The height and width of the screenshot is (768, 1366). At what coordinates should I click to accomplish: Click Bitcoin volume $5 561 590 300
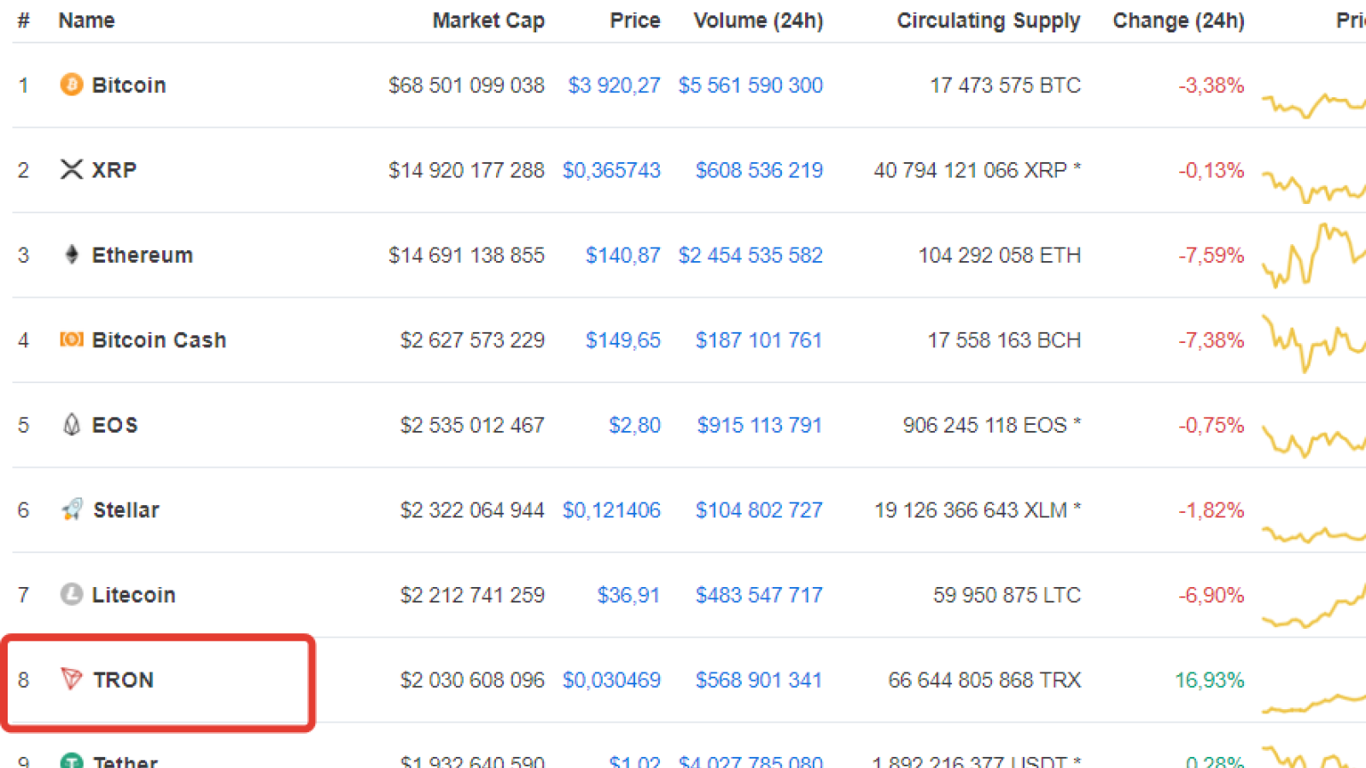pyautogui.click(x=751, y=85)
